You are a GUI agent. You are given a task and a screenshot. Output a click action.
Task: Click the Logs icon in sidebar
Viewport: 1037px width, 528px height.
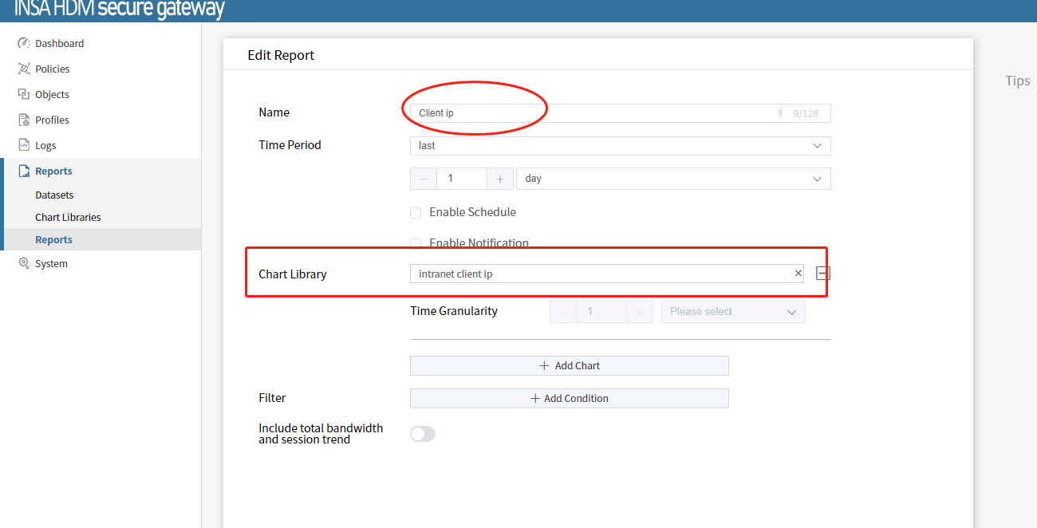[24, 145]
